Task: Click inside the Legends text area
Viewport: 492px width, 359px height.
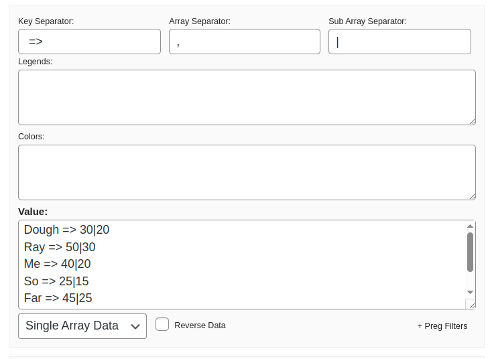Action: pos(247,97)
